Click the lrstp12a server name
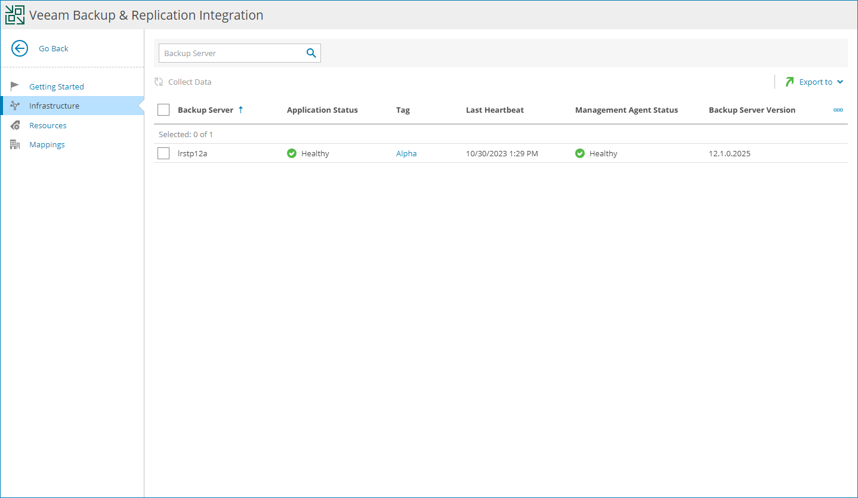858x498 pixels. click(192, 153)
